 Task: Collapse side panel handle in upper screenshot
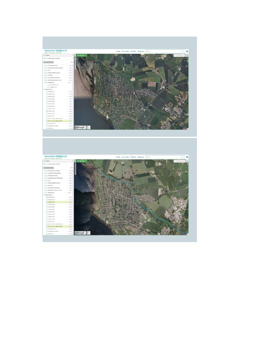[x=75, y=56]
